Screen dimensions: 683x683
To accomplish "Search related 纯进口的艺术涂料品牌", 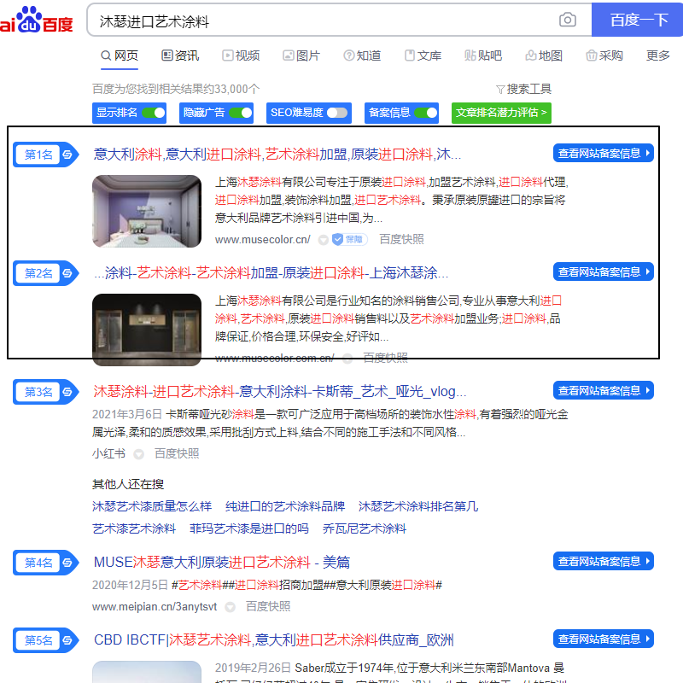I will click(285, 506).
